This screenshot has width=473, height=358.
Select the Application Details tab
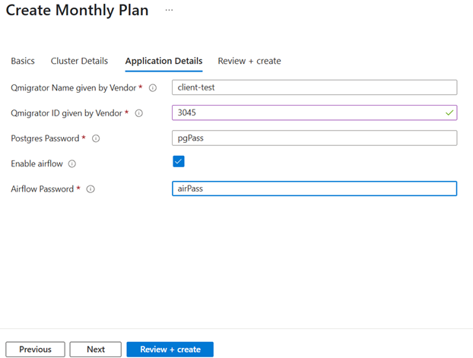coord(163,61)
